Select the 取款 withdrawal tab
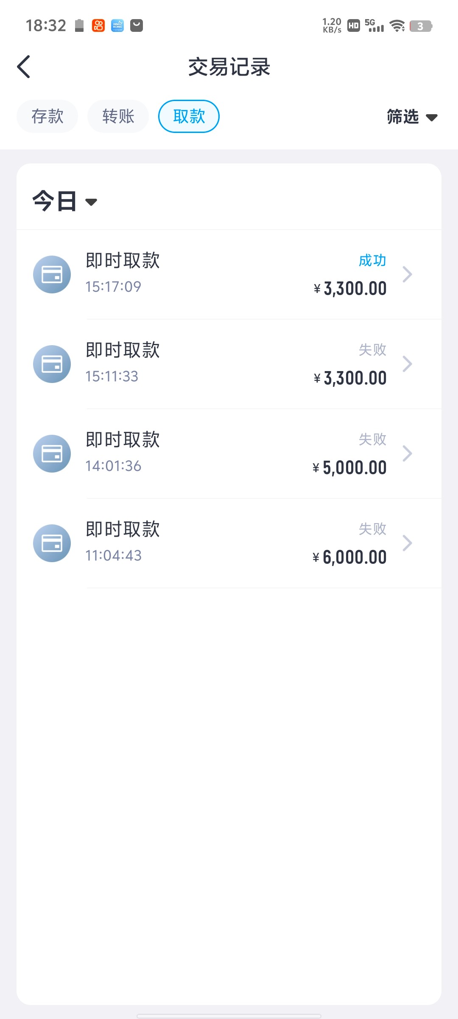Image resolution: width=458 pixels, height=1019 pixels. [189, 116]
